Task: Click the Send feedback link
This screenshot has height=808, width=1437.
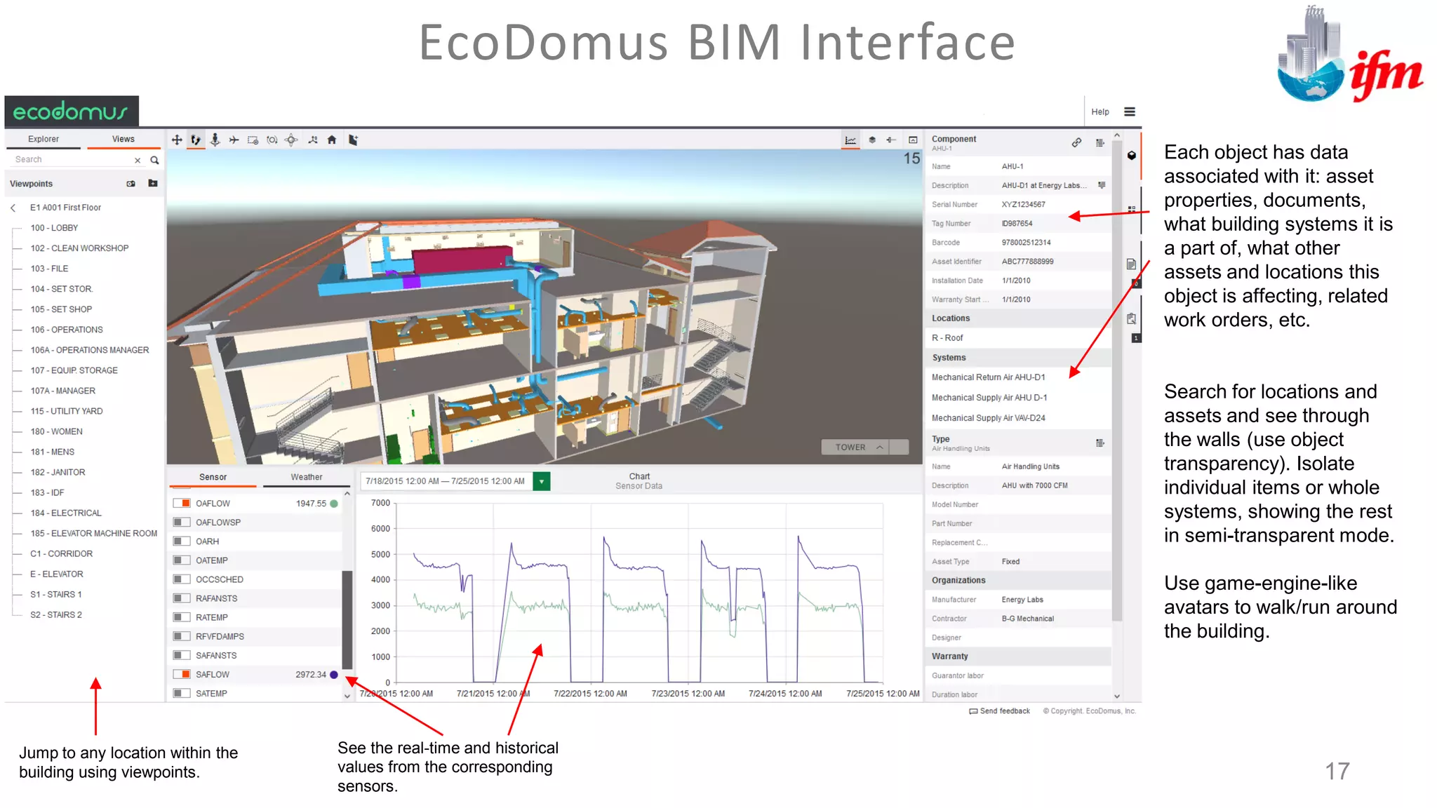Action: (x=1000, y=711)
